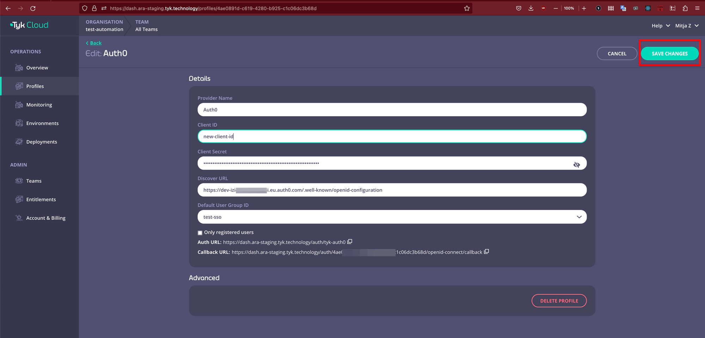Open the Firefox hamburger menu
The width and height of the screenshot is (705, 338).
pos(697,8)
